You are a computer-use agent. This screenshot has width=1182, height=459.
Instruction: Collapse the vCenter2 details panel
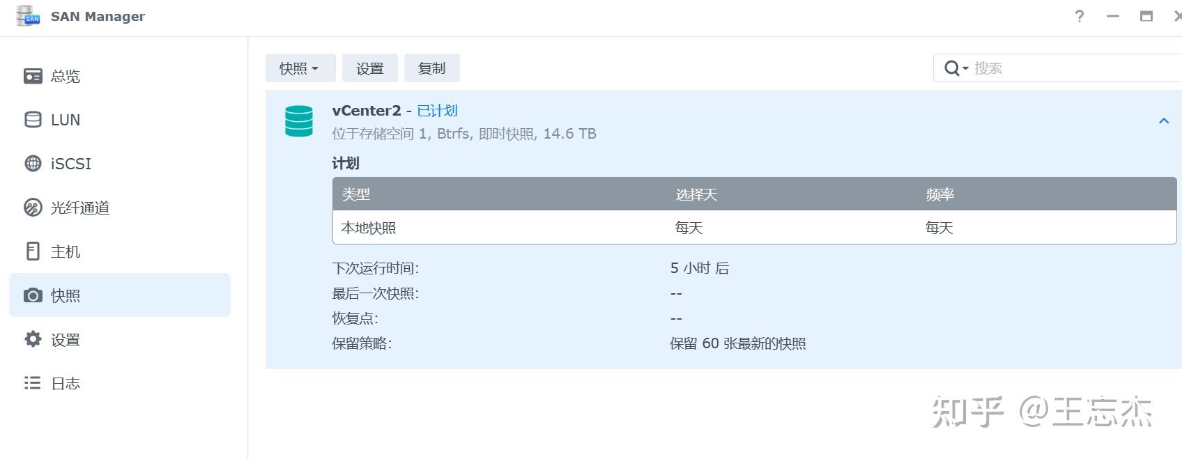coord(1163,120)
